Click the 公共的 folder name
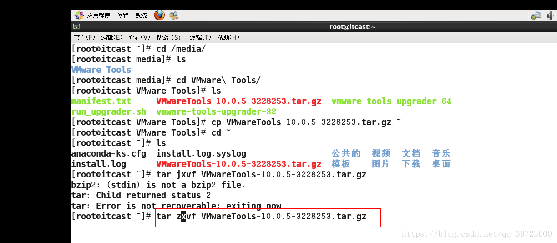The image size is (557, 243). (346, 153)
